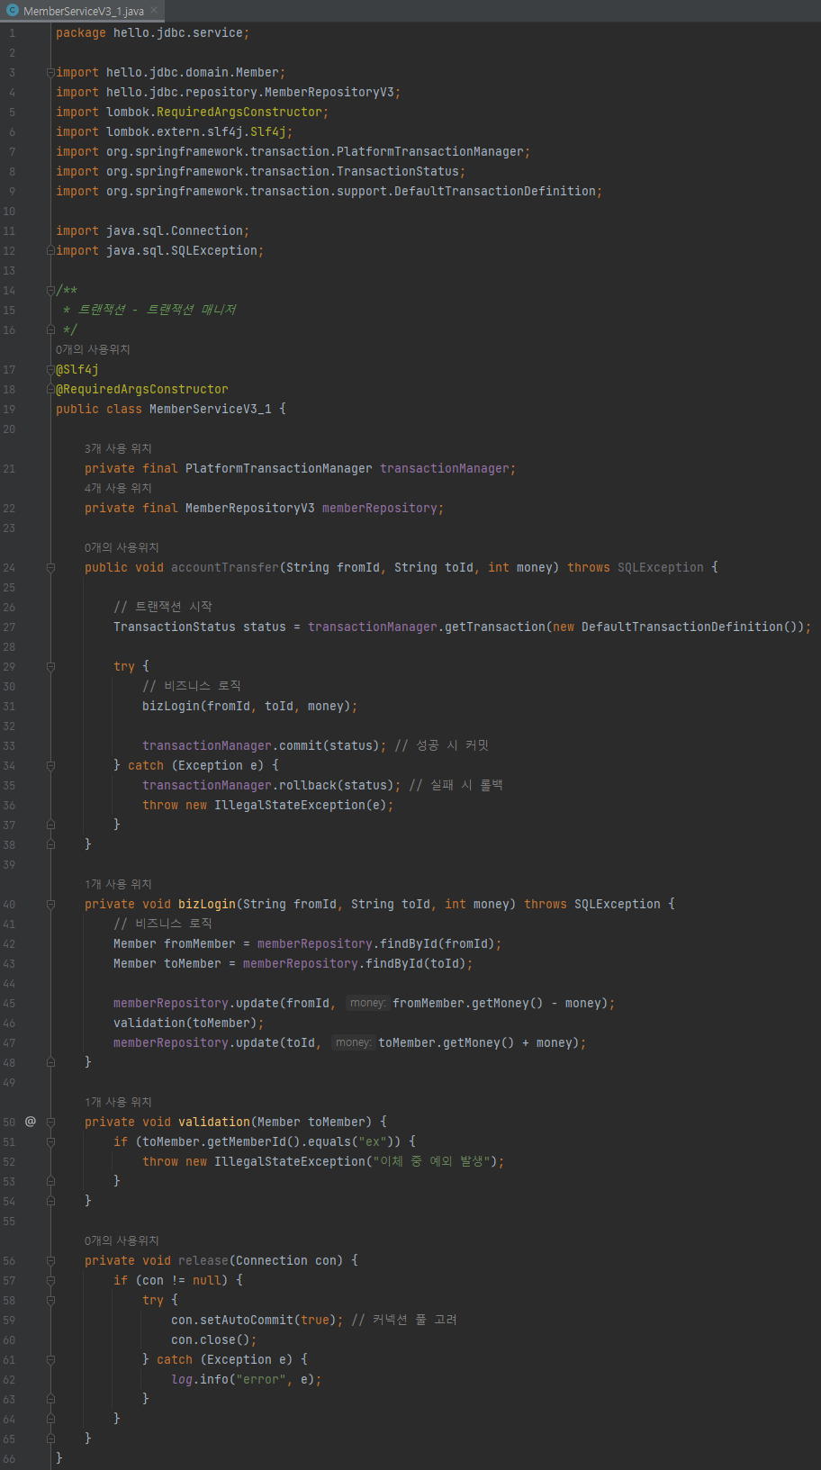Place cursor on class name MemberServiceV3_1
821x1470 pixels.
click(211, 409)
